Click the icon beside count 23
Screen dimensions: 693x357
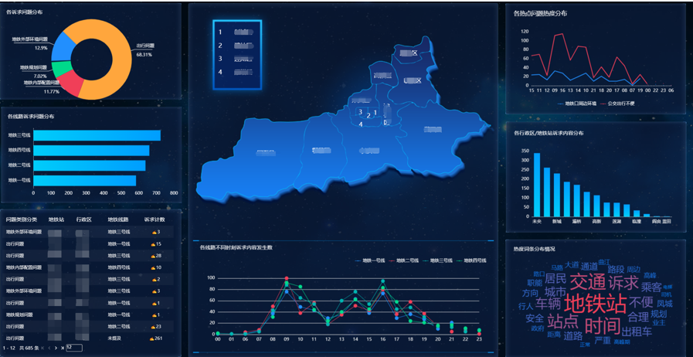[x=152, y=326]
